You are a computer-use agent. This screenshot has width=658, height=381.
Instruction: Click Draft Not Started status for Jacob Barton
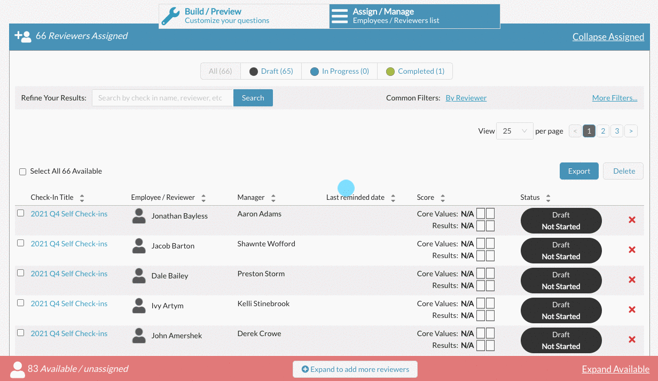(561, 251)
